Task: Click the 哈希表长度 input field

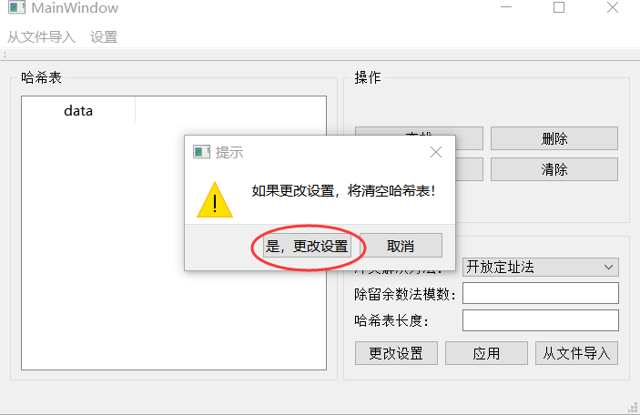Action: pyautogui.click(x=541, y=320)
